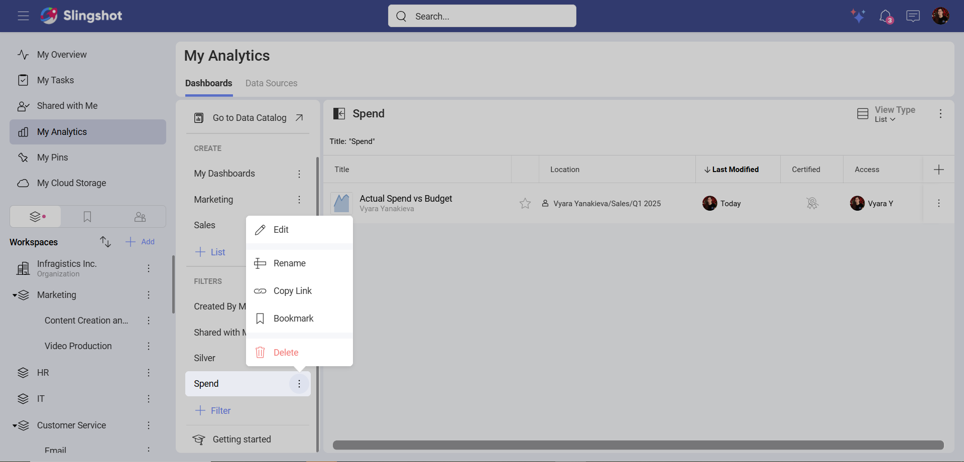Screen dimensions: 964x462
Task: Sort the workspaces list
Action: click(105, 242)
